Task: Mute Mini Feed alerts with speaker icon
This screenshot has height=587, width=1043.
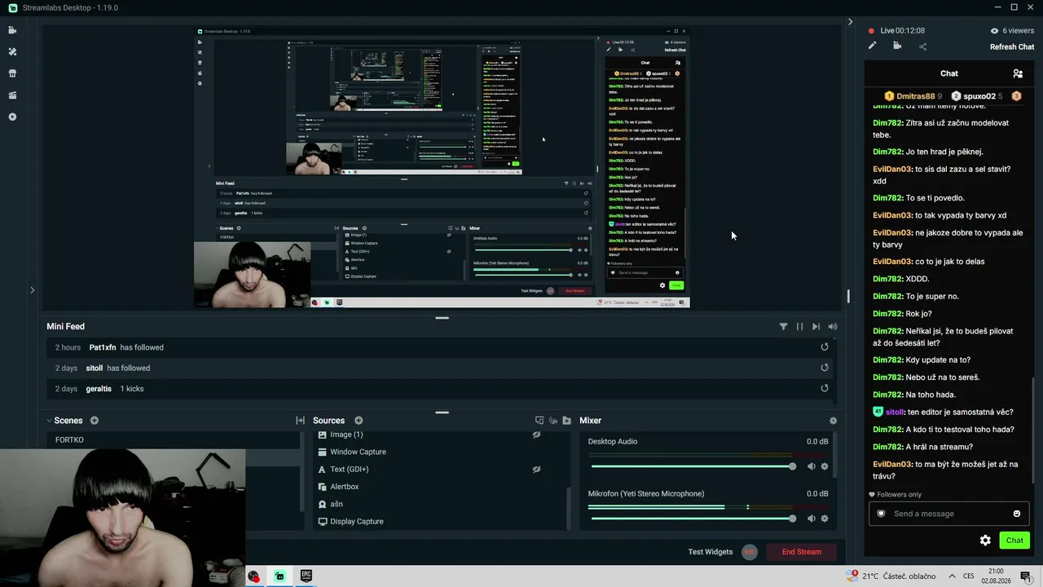Action: tap(832, 326)
